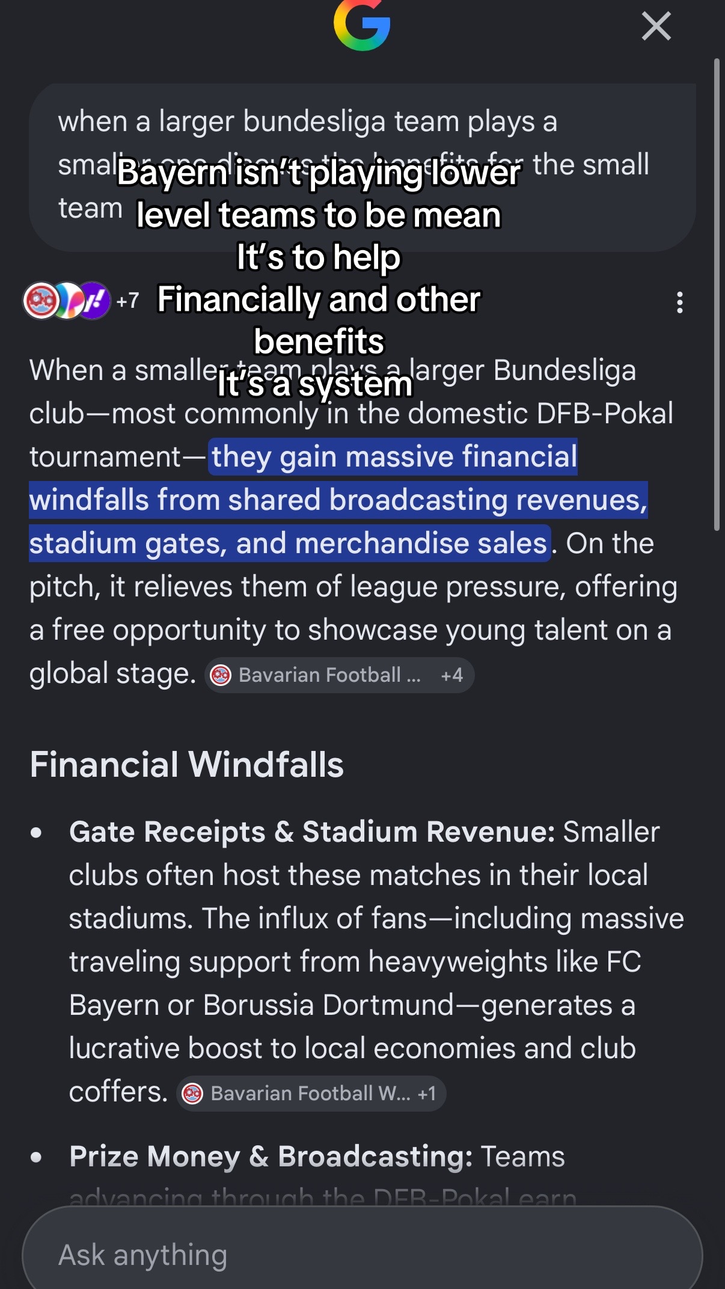Open the three-dot options menu

click(x=679, y=302)
